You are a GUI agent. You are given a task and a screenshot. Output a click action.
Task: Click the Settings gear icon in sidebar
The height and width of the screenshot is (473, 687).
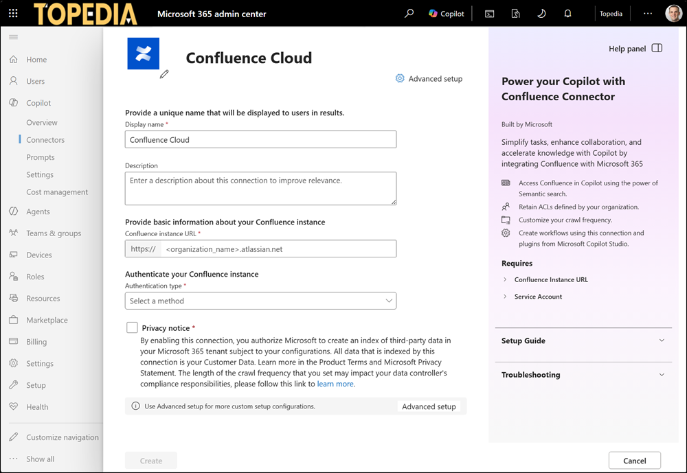point(14,363)
